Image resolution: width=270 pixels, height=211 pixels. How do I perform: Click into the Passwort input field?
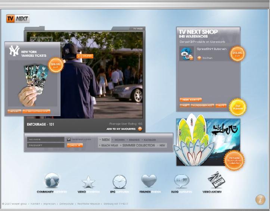click(46, 145)
